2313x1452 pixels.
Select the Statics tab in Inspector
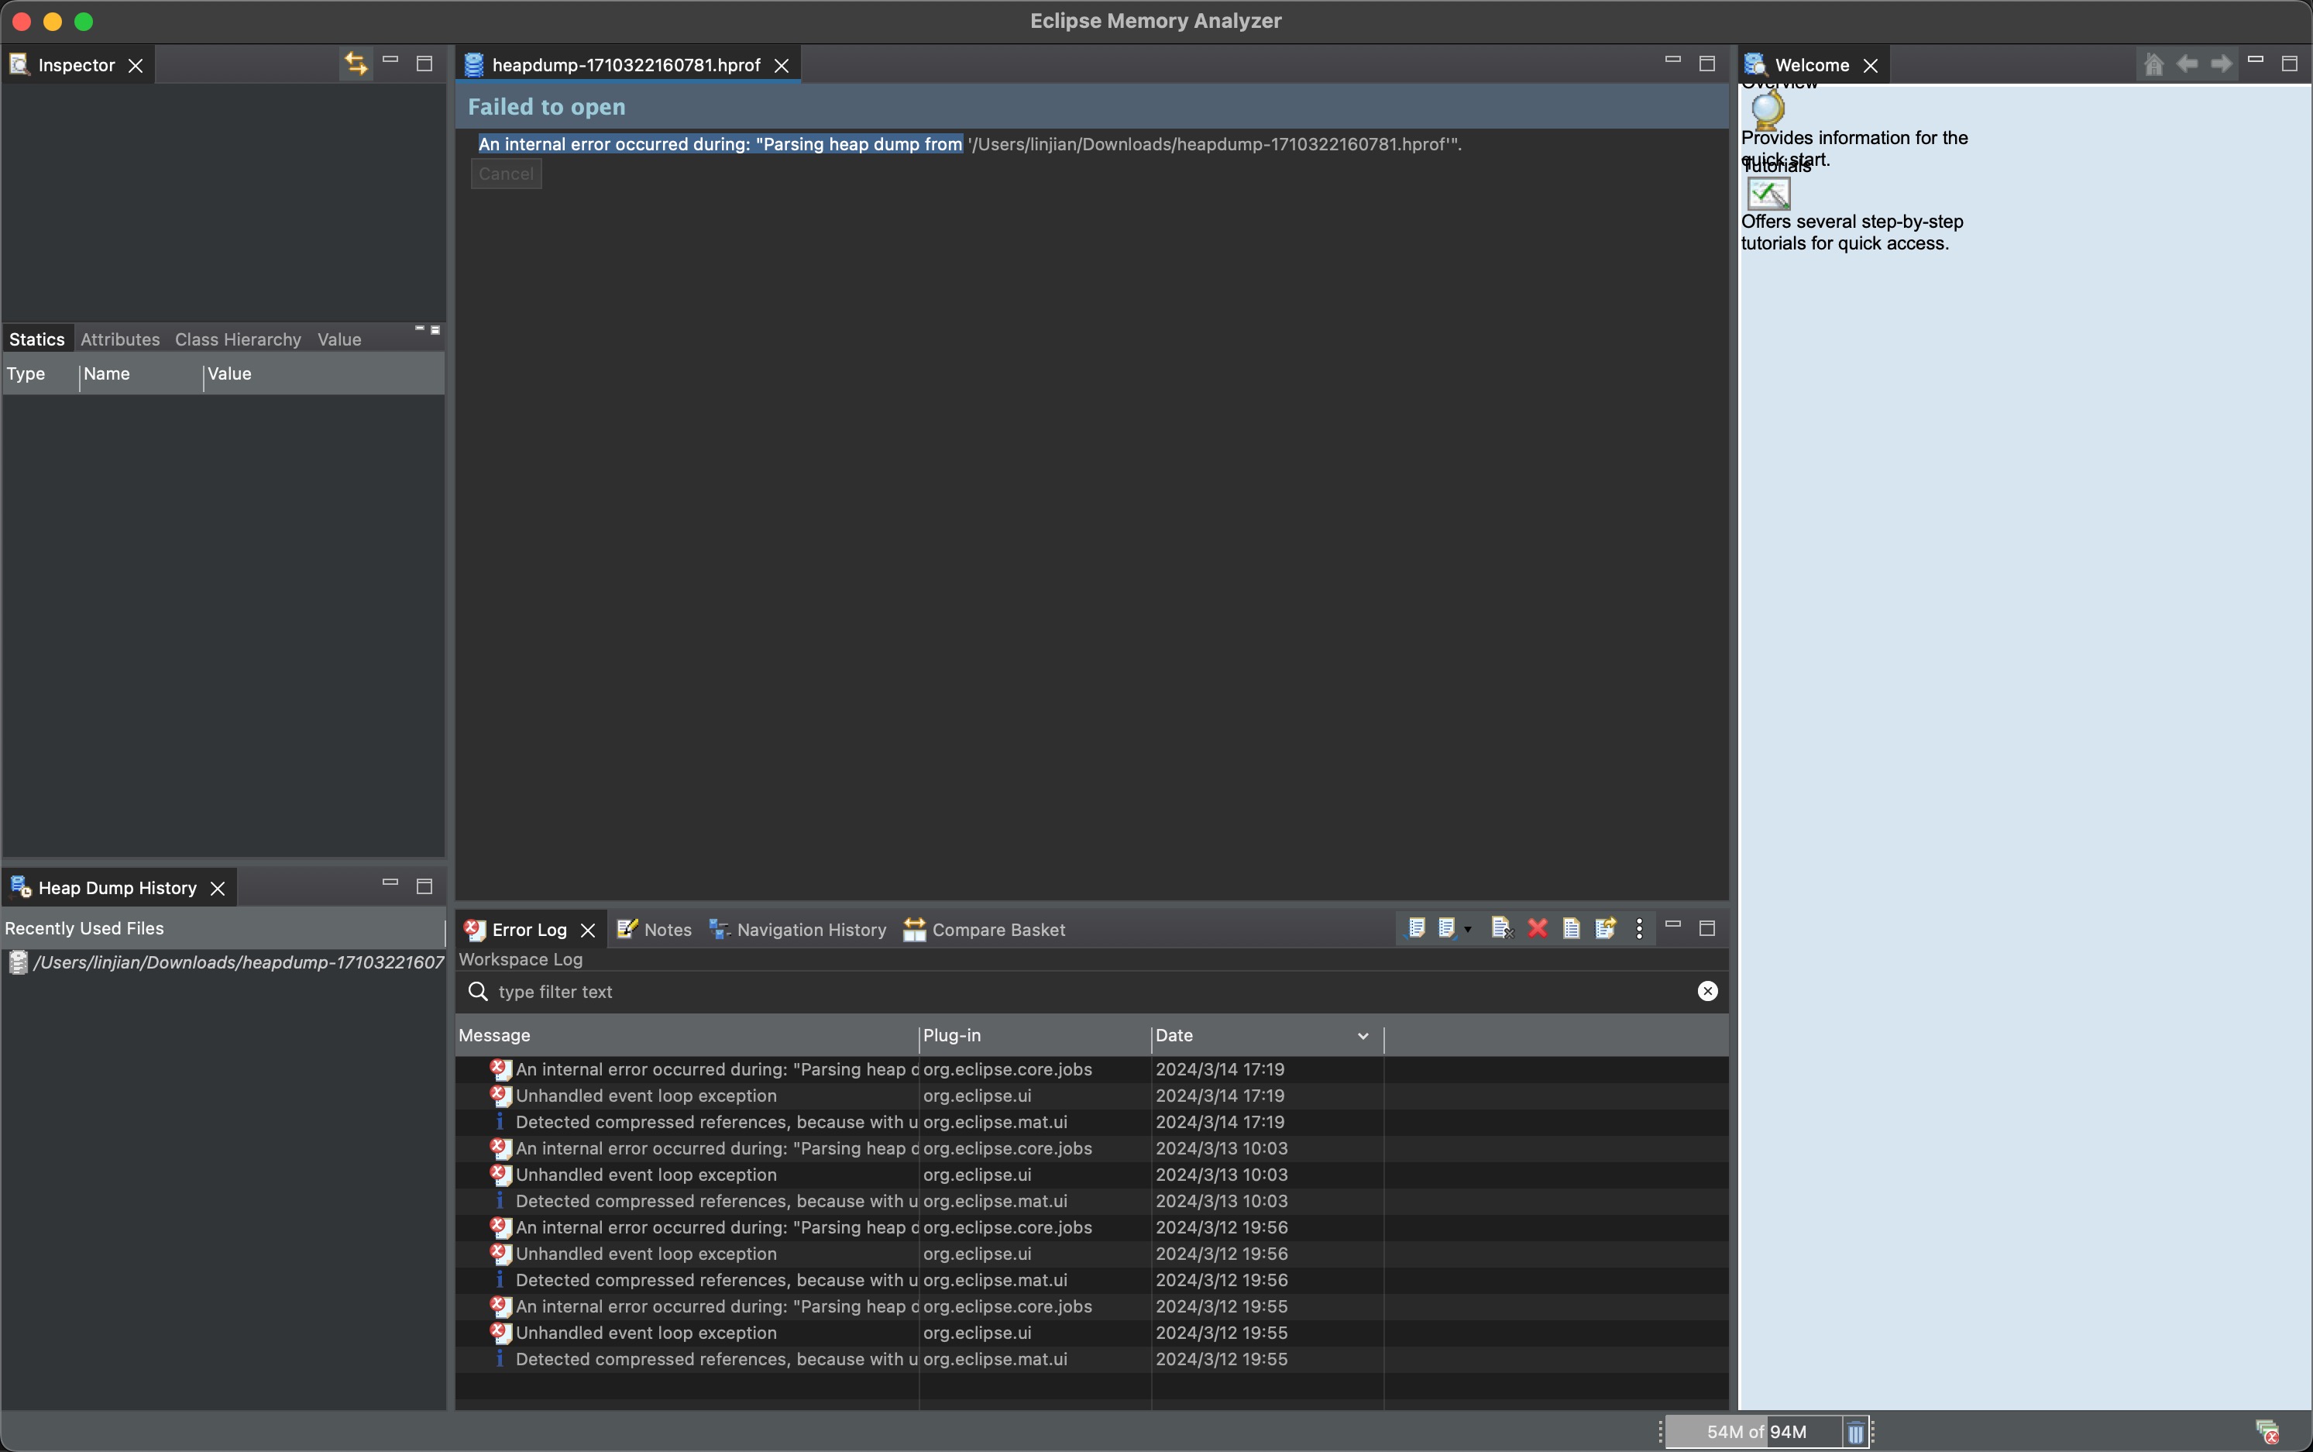coord(36,339)
